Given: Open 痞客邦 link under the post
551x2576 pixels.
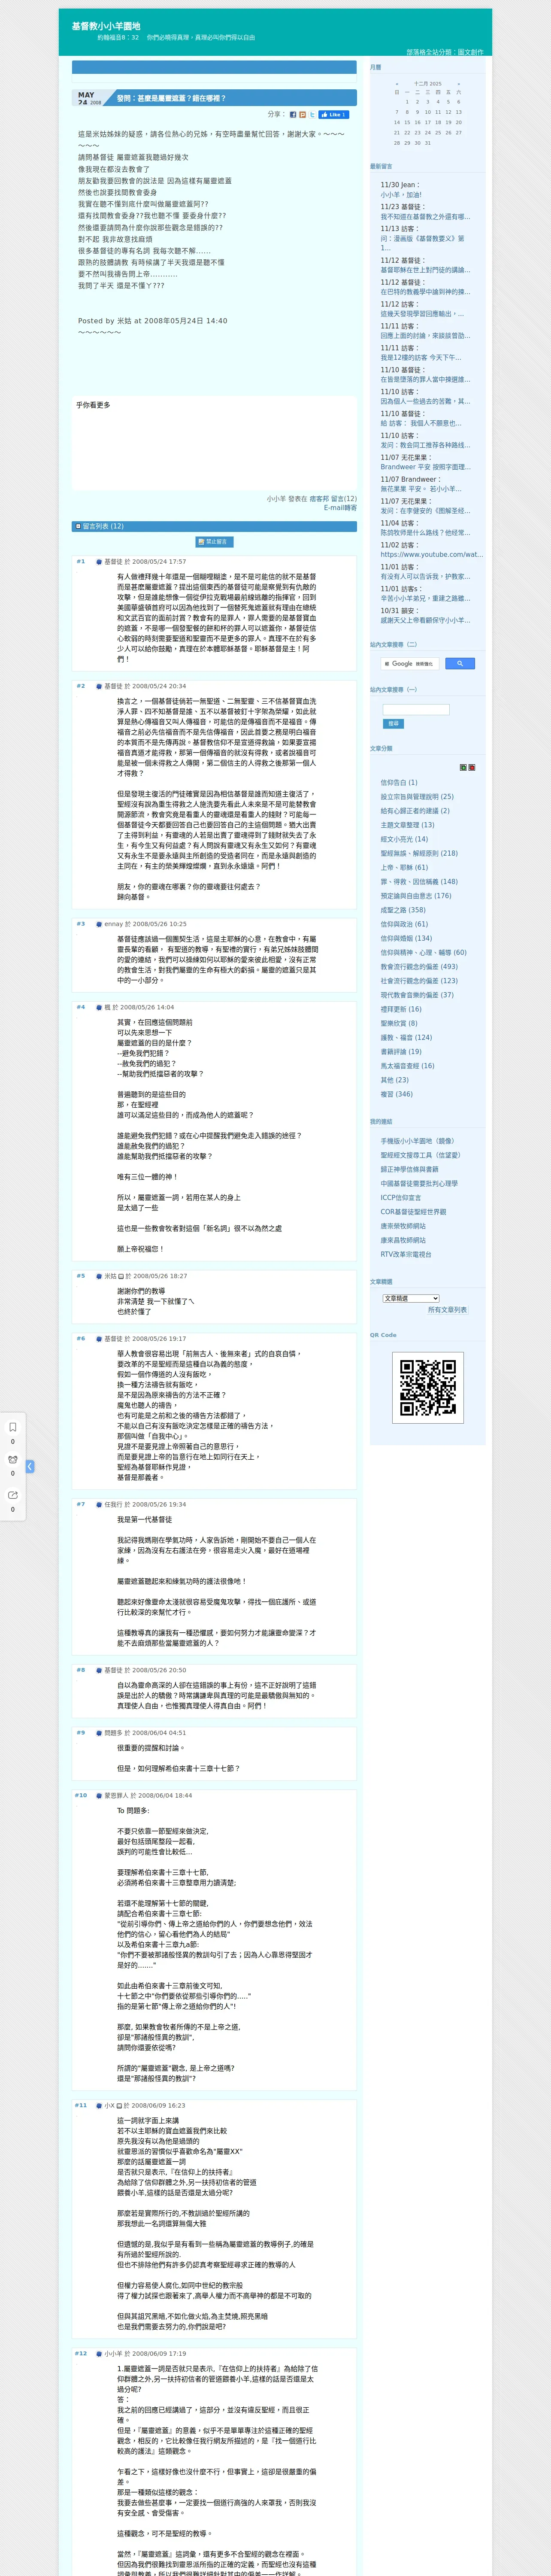Looking at the screenshot, I should [319, 499].
